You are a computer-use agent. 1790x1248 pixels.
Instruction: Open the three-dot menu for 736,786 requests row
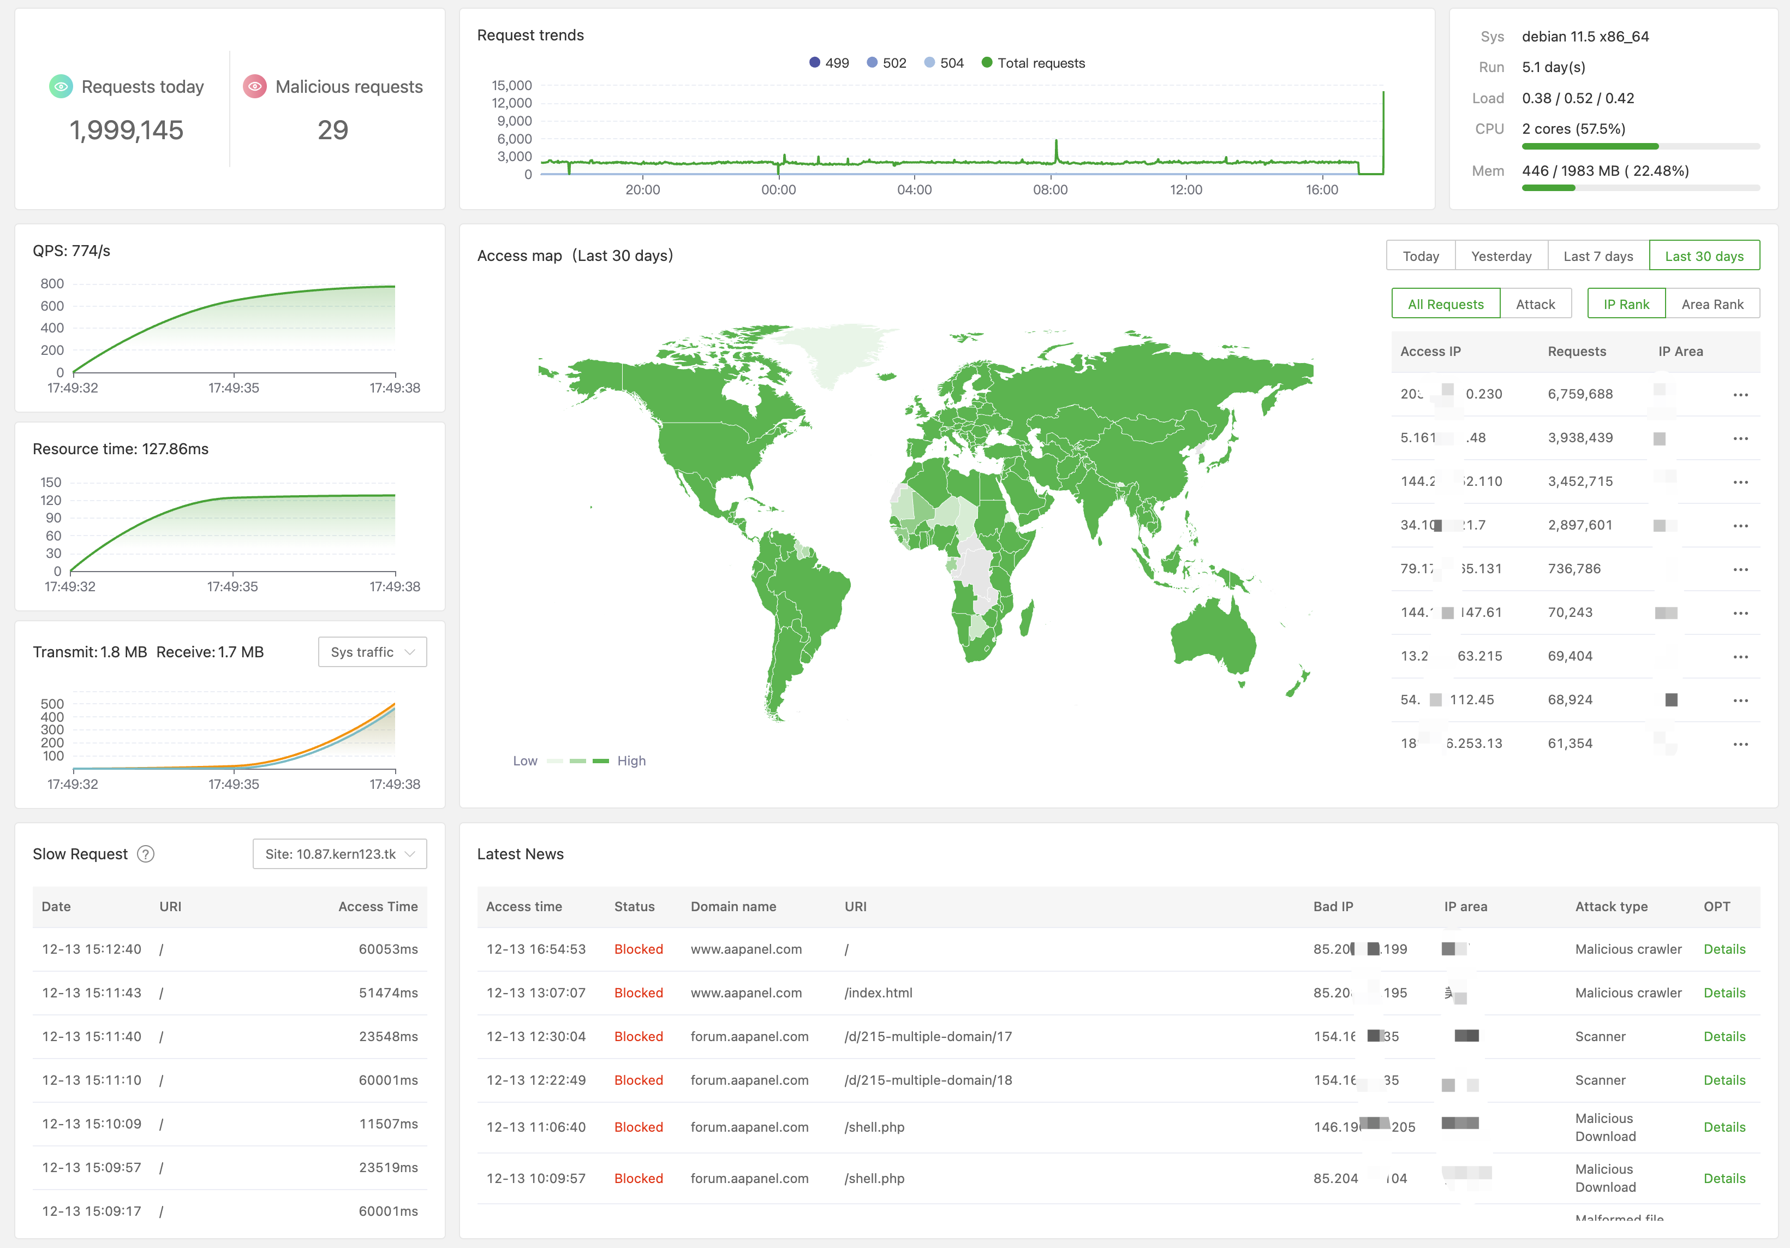pos(1740,569)
